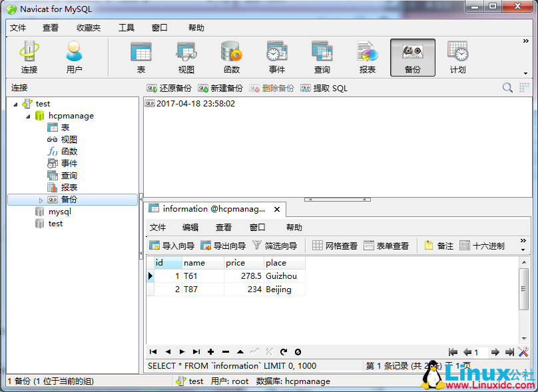Screen dimensions: 538x392
Task: Open the 连接 connection toolbar icon
Action: (x=29, y=57)
